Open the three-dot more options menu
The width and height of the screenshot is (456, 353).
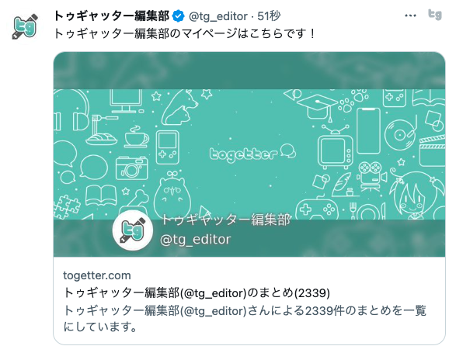(410, 16)
